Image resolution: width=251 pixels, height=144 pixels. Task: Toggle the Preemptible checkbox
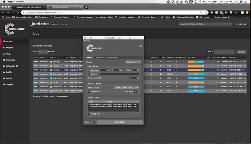89,92
